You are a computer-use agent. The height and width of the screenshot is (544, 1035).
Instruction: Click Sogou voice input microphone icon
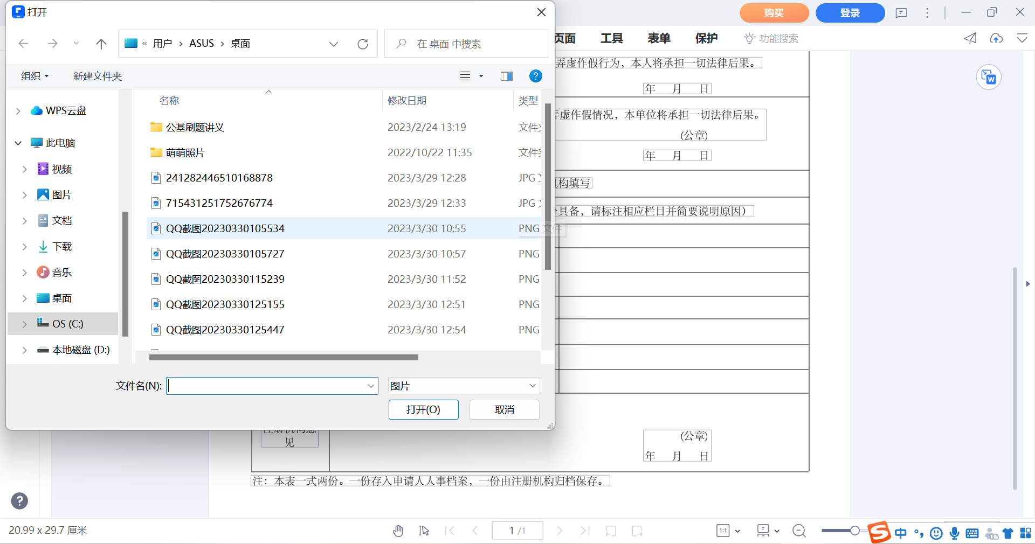[x=954, y=533]
